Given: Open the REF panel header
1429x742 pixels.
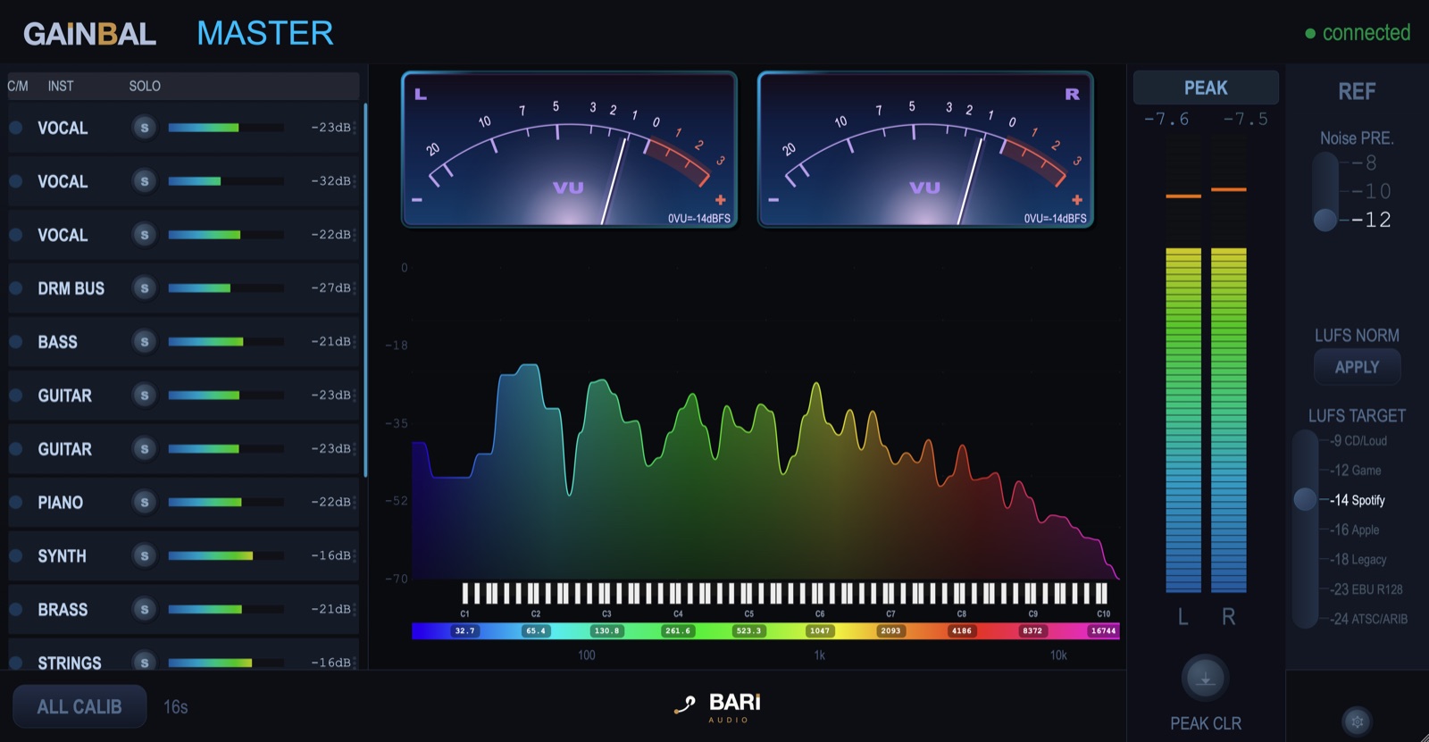Looking at the screenshot, I should tap(1357, 91).
